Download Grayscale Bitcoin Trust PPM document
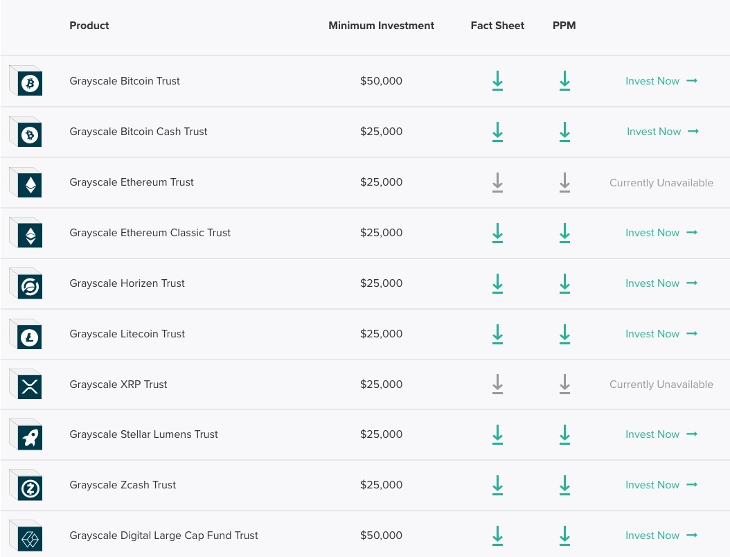Viewport: 730px width, 557px height. [564, 80]
